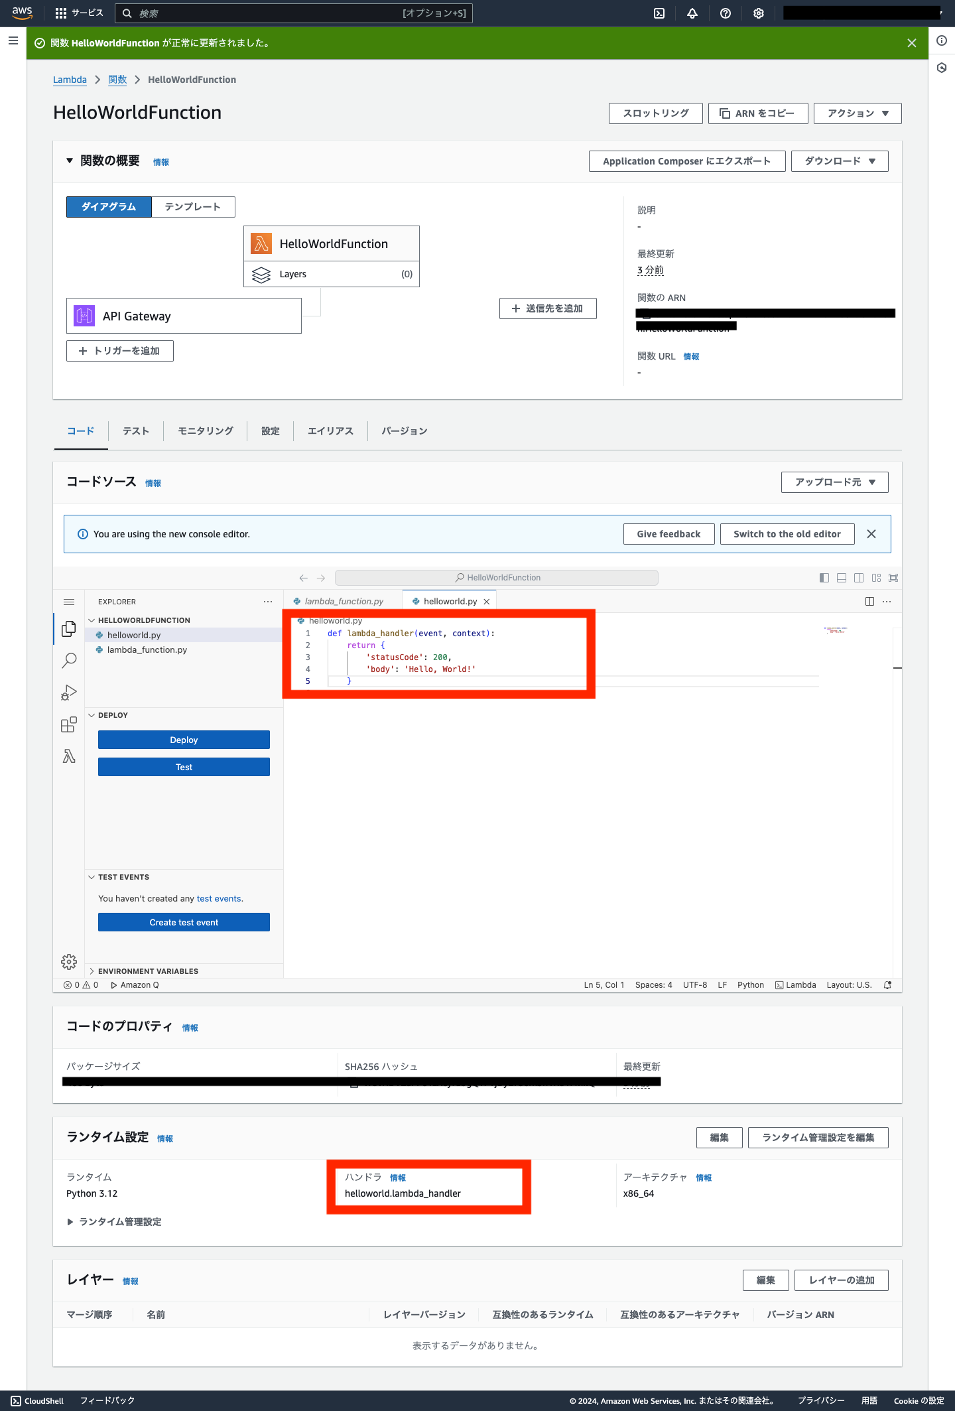Toggle the left navigation hamburger menu

tap(13, 41)
